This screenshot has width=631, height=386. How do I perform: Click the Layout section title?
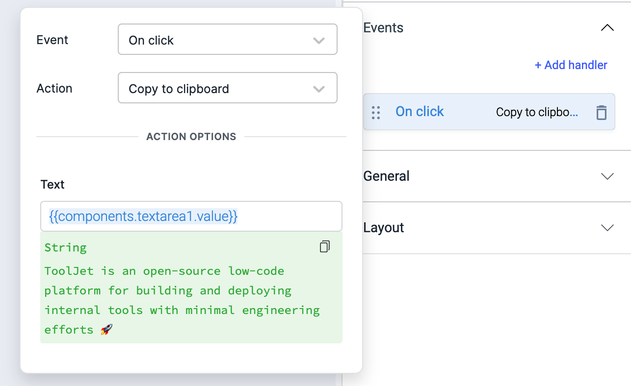click(384, 228)
